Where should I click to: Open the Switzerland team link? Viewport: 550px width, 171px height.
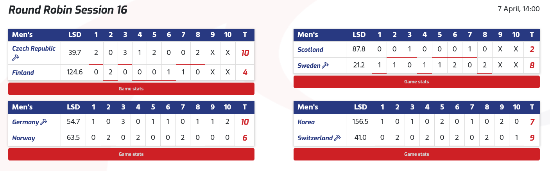pos(315,138)
